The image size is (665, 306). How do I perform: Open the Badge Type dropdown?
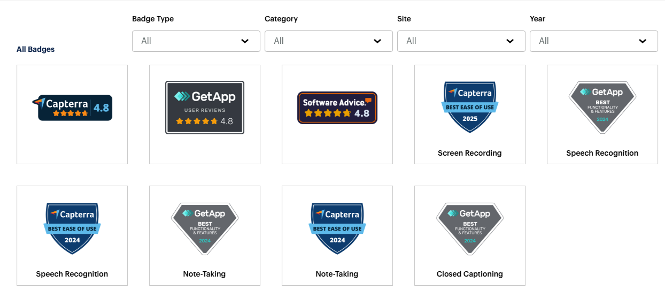(196, 41)
